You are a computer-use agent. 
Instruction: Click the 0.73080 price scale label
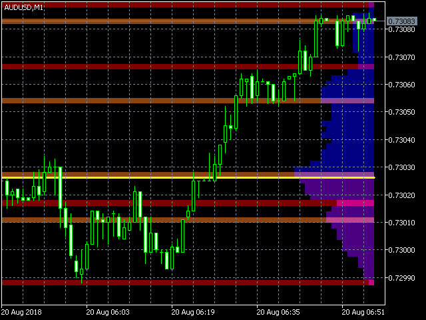click(x=401, y=29)
